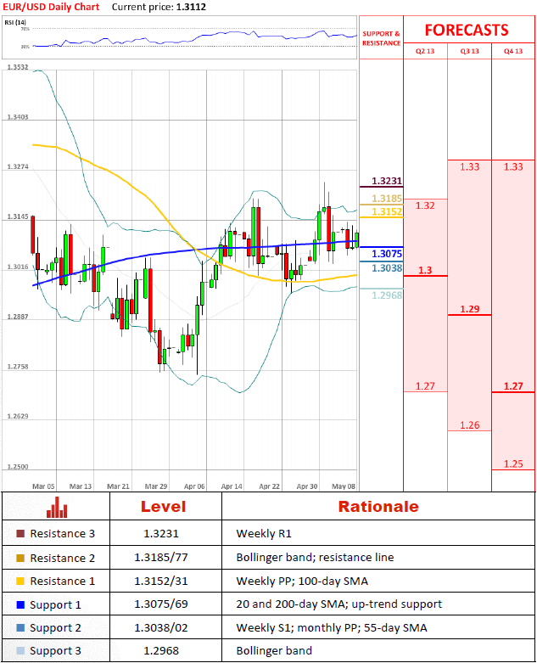Click the Q3 13 forecast value 1.29
The width and height of the screenshot is (537, 663).
coord(469,309)
